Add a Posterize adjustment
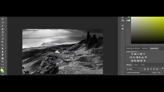The image size is (164, 92). pos(135,61)
